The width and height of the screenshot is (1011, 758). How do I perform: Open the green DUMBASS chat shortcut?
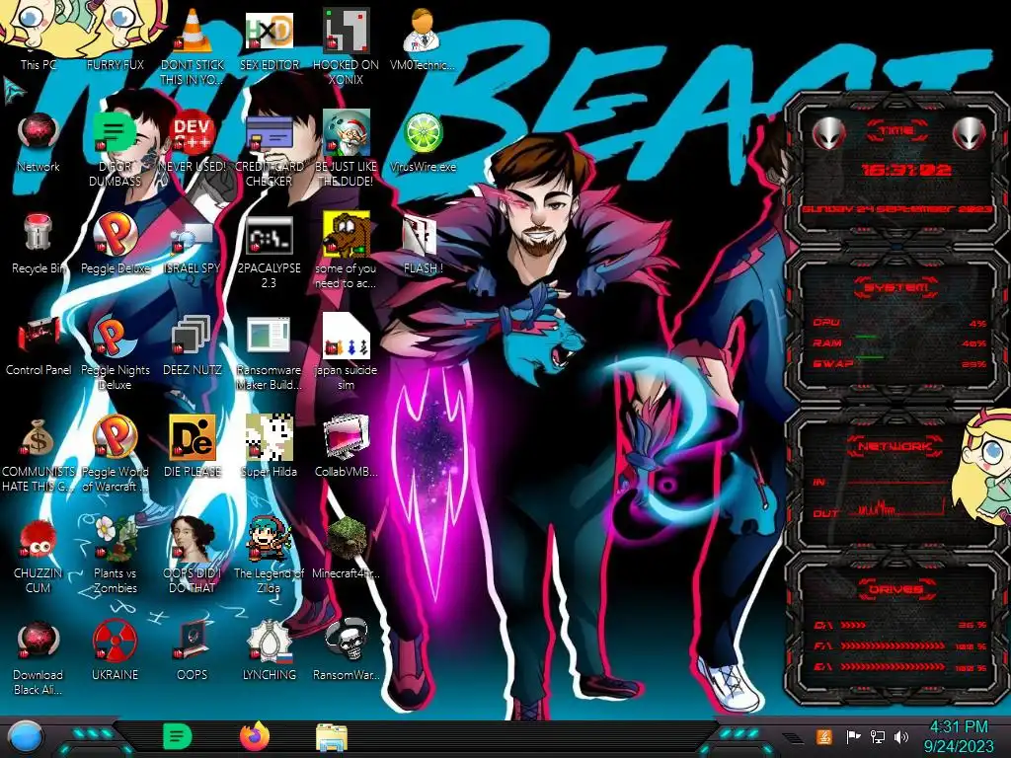pos(115,148)
